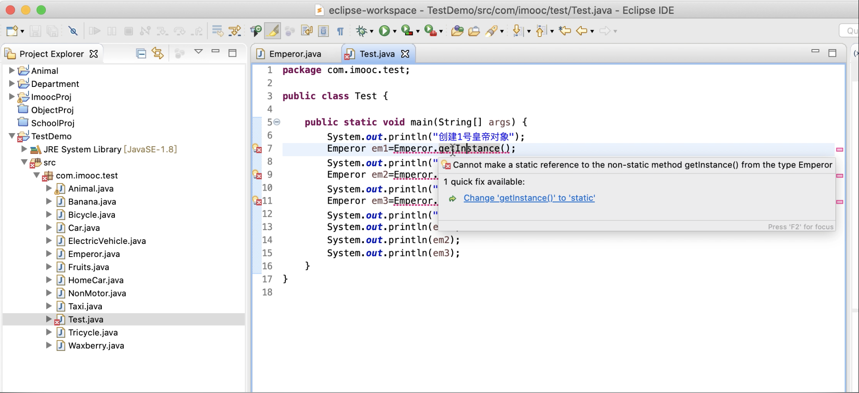Expand the Animal project node
The width and height of the screenshot is (859, 393).
coord(12,71)
